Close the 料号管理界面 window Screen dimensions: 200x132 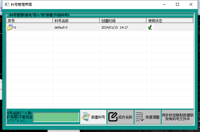coord(191,4)
